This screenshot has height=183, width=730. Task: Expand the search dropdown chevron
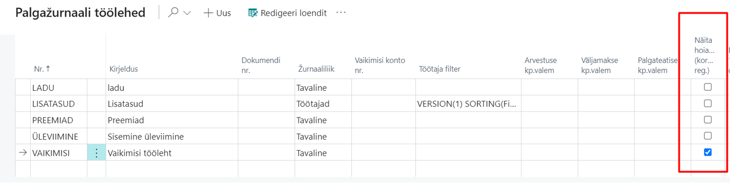pyautogui.click(x=187, y=14)
